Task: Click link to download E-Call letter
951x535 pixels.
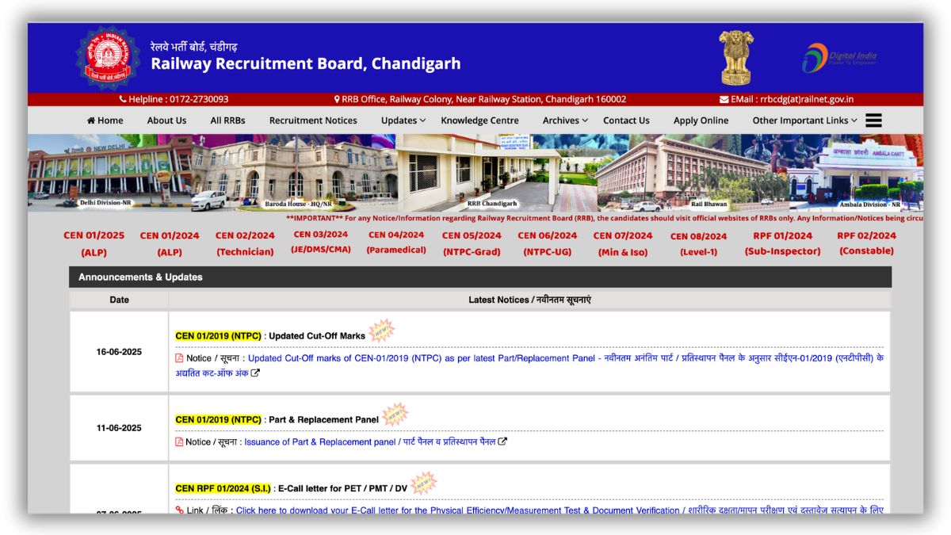Action: (x=560, y=510)
